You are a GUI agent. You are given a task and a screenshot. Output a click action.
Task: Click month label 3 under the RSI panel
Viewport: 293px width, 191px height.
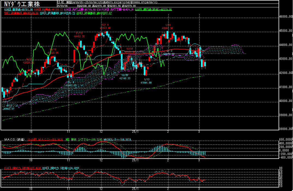point(199,189)
